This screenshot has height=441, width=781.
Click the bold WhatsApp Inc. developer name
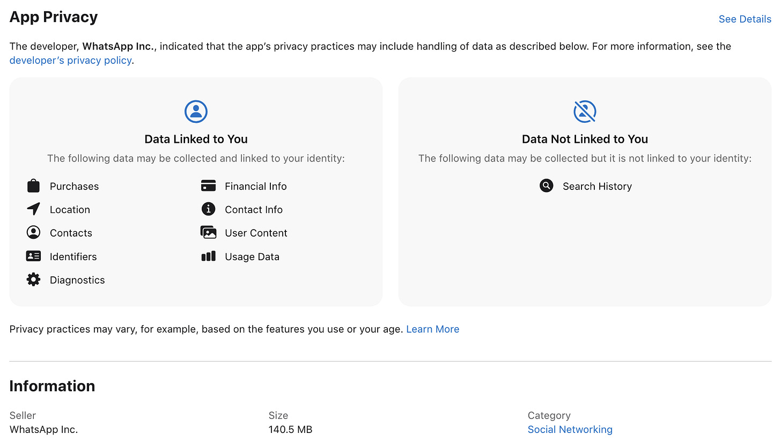coord(119,46)
